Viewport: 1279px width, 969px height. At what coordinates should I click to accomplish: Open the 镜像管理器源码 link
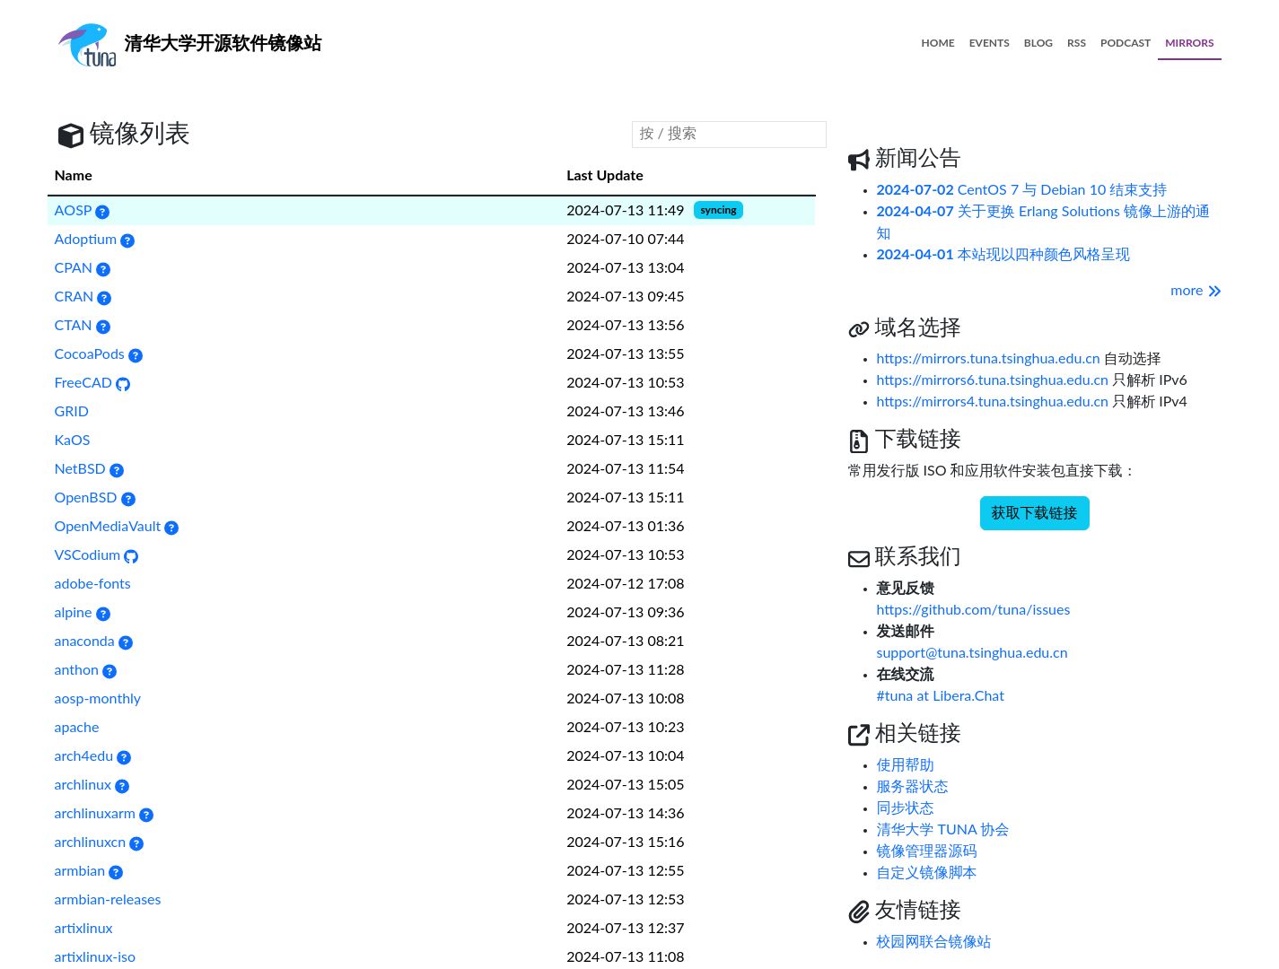[926, 851]
